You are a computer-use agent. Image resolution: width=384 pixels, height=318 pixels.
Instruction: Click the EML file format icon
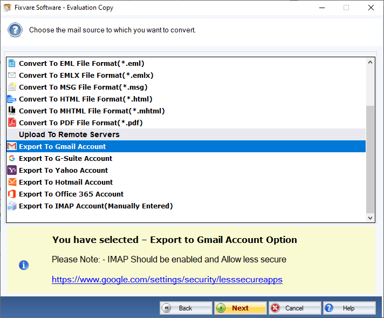12,63
